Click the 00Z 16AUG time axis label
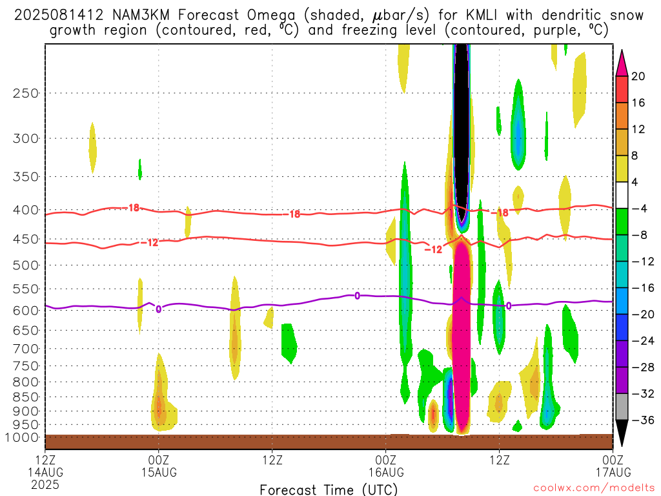The image size is (661, 496). [x=386, y=466]
